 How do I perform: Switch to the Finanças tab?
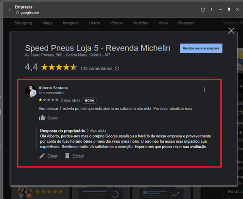point(186,23)
